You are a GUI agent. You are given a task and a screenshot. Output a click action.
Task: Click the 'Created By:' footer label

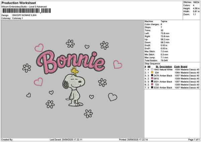coord(7,140)
